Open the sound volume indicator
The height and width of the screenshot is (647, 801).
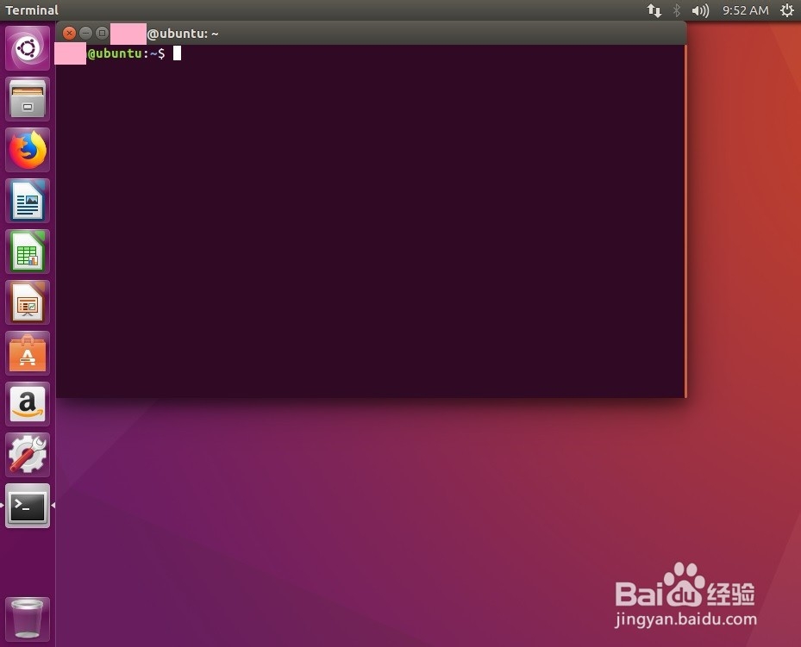(700, 10)
